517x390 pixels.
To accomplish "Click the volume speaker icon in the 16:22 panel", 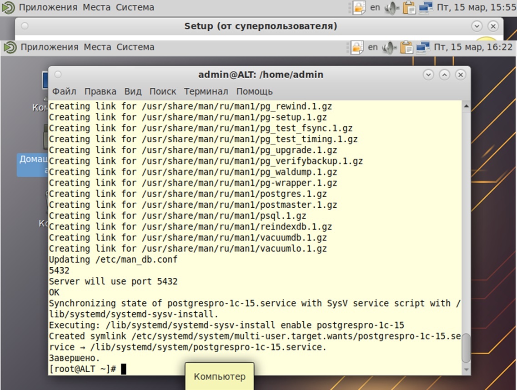I will [x=389, y=48].
